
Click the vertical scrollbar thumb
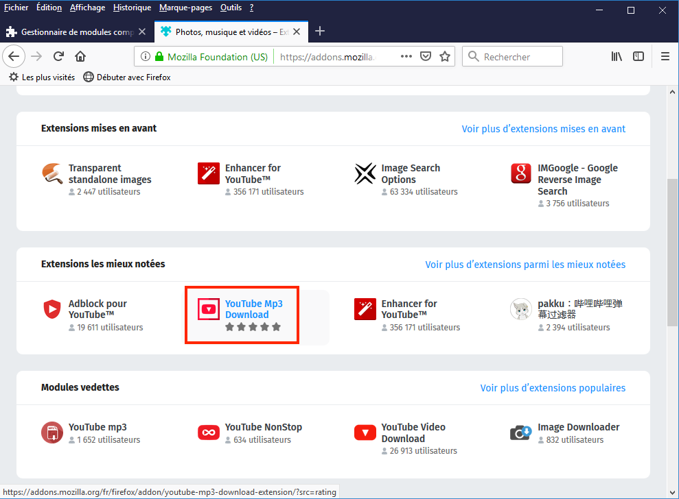coord(672,252)
